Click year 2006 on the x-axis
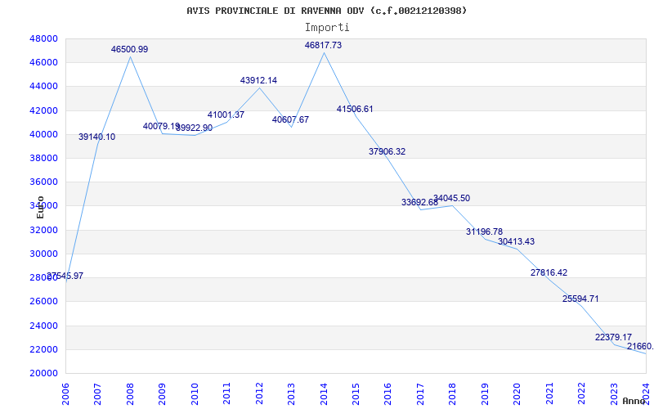This screenshot has width=654, height=409. (x=65, y=393)
